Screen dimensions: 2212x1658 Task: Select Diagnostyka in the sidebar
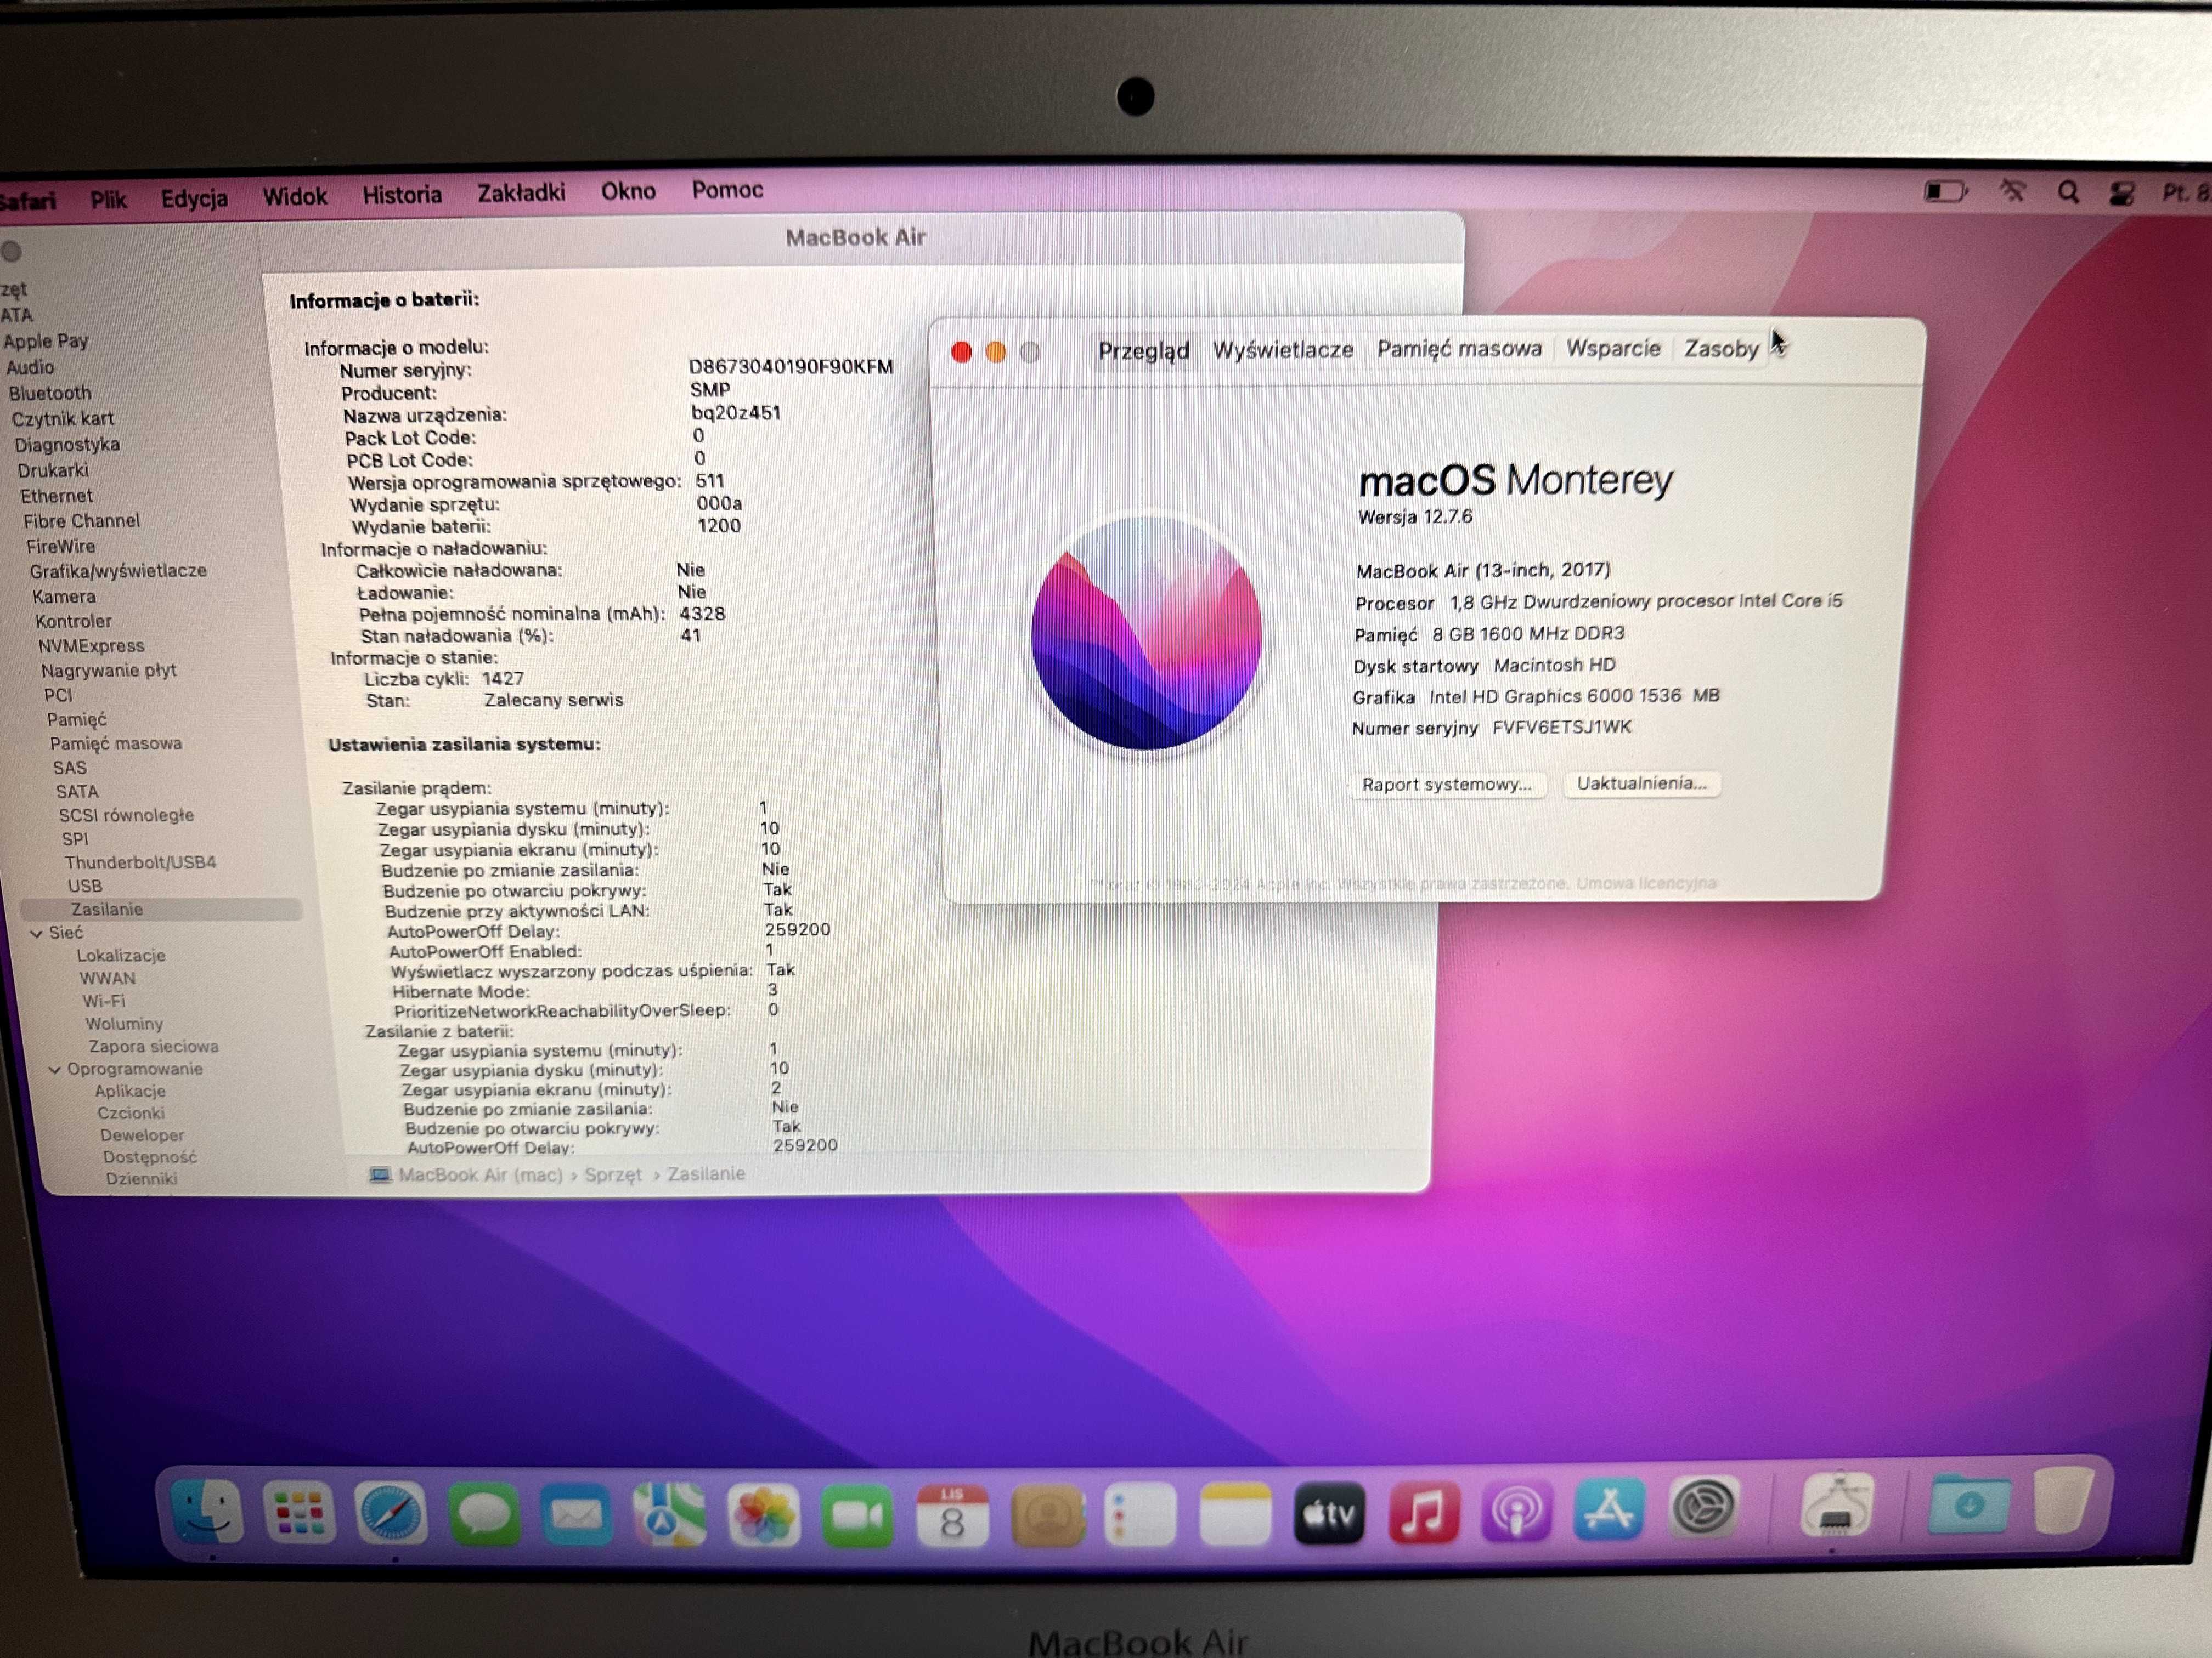[x=67, y=445]
